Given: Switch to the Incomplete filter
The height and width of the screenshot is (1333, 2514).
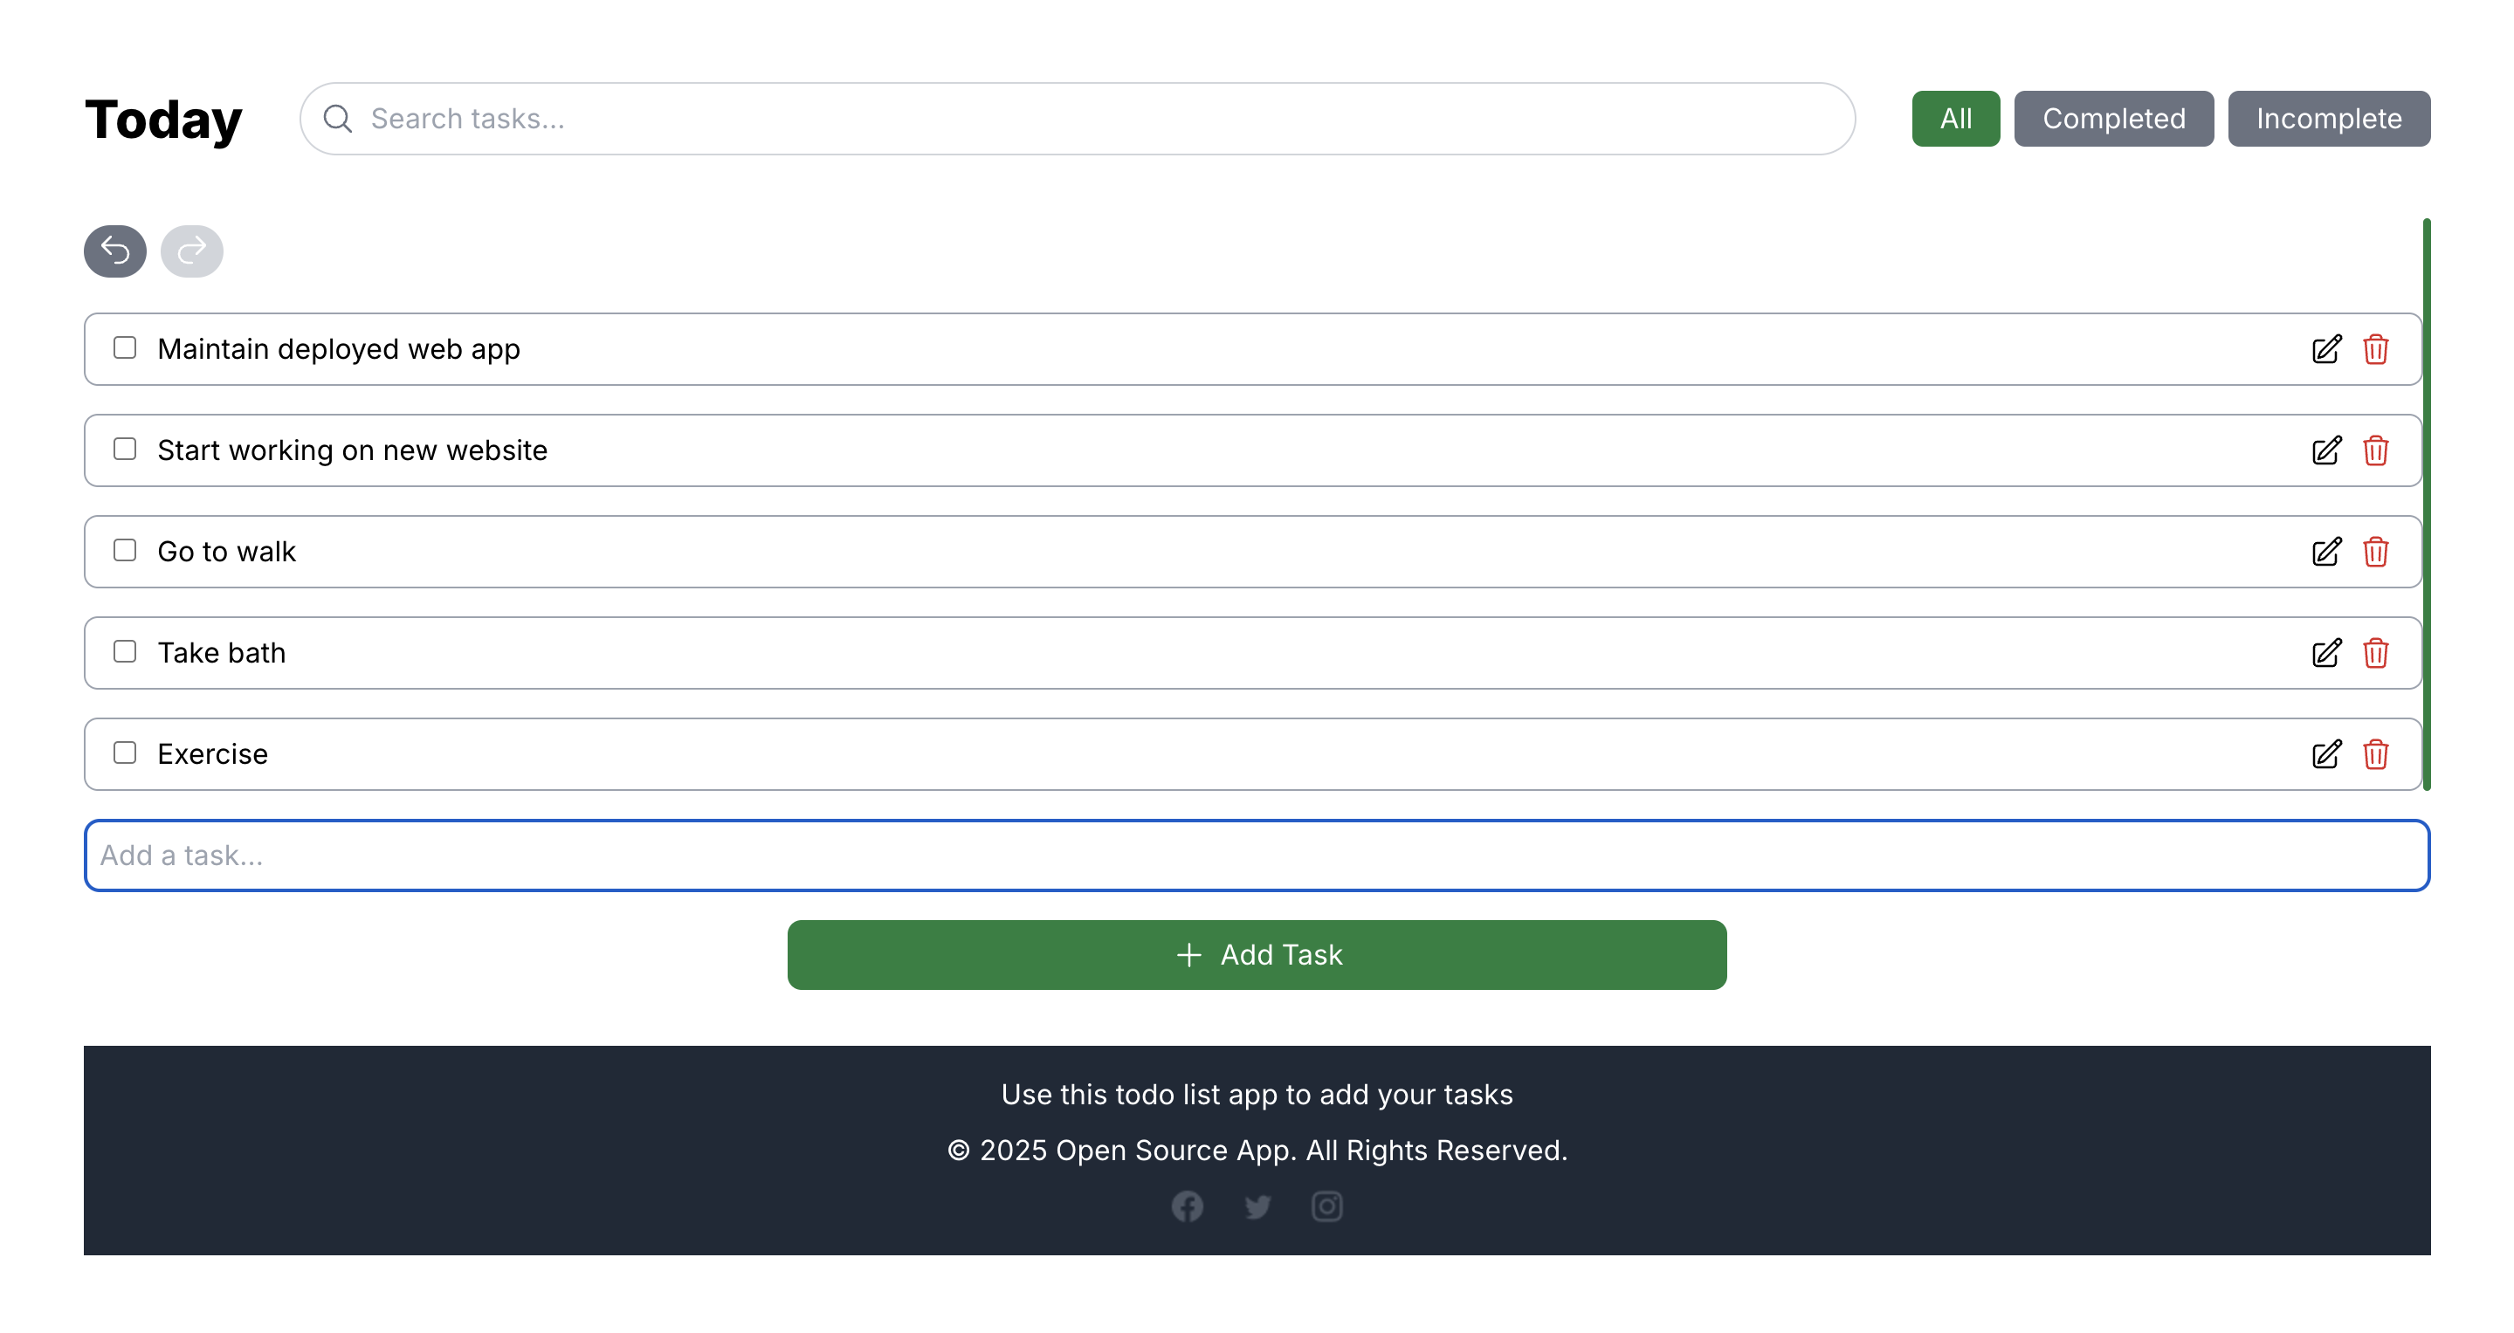Looking at the screenshot, I should (2330, 118).
